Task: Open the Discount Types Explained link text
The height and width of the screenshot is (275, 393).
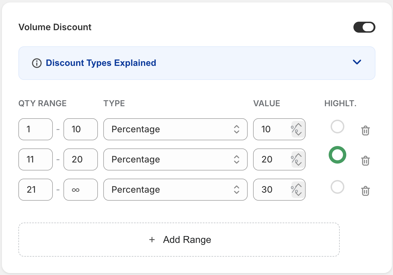Action: pos(101,63)
